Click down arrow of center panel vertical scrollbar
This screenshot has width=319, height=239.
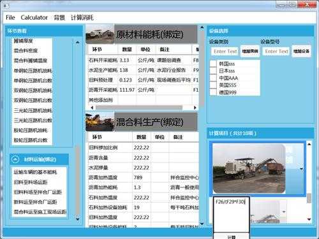[x=202, y=224]
